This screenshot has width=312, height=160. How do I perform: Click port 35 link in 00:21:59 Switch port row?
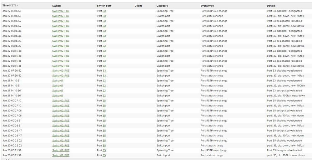(x=104, y=155)
